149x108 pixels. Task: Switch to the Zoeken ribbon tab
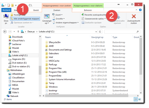(x=57, y=10)
